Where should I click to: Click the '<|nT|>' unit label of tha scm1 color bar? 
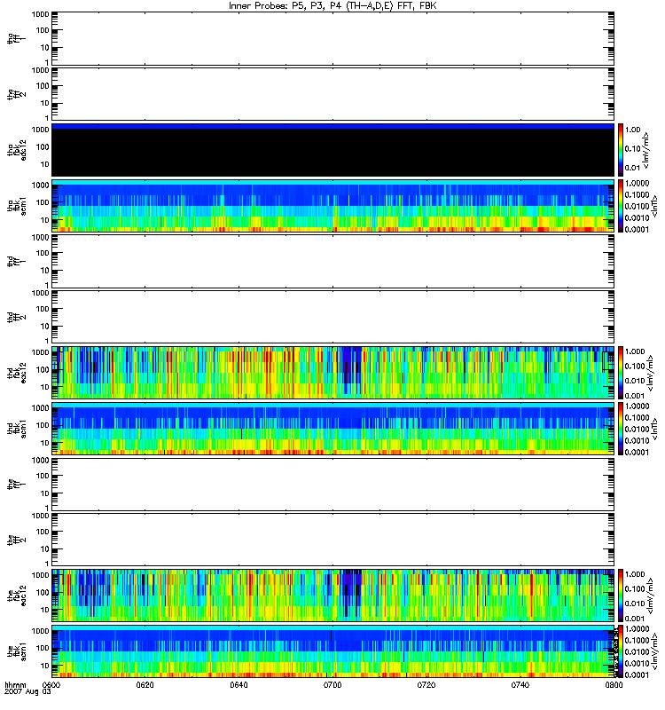654,206
